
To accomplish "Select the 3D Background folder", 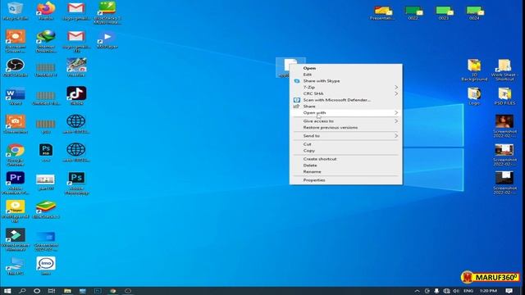I will coord(474,70).
